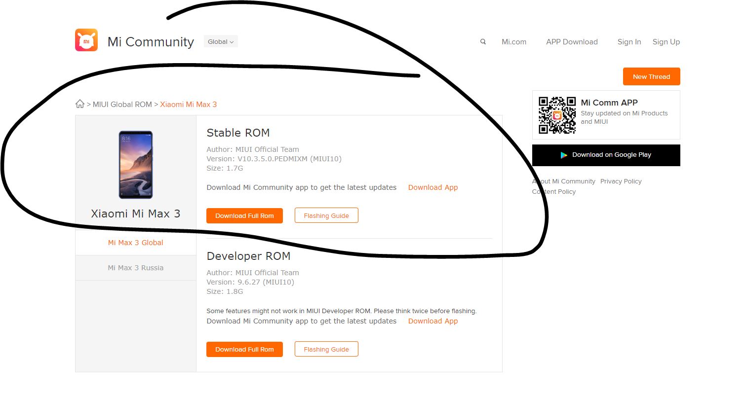Viewport: 745px width, 394px height.
Task: Click the home icon in breadcrumb
Action: tap(80, 104)
